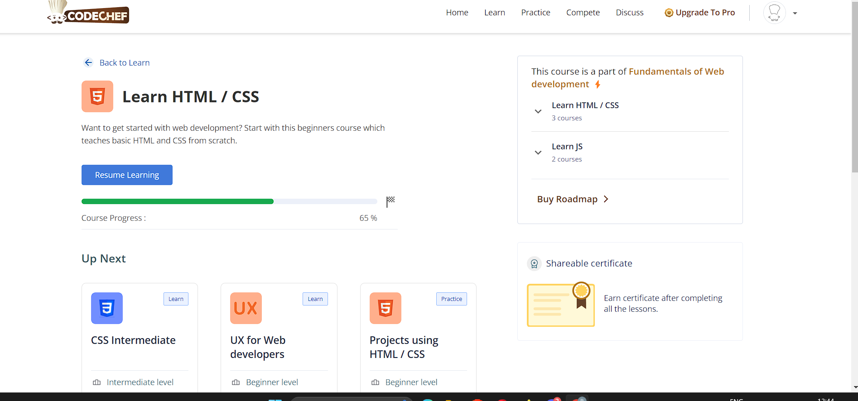Open the Discuss navigation item
This screenshot has width=858, height=401.
630,13
